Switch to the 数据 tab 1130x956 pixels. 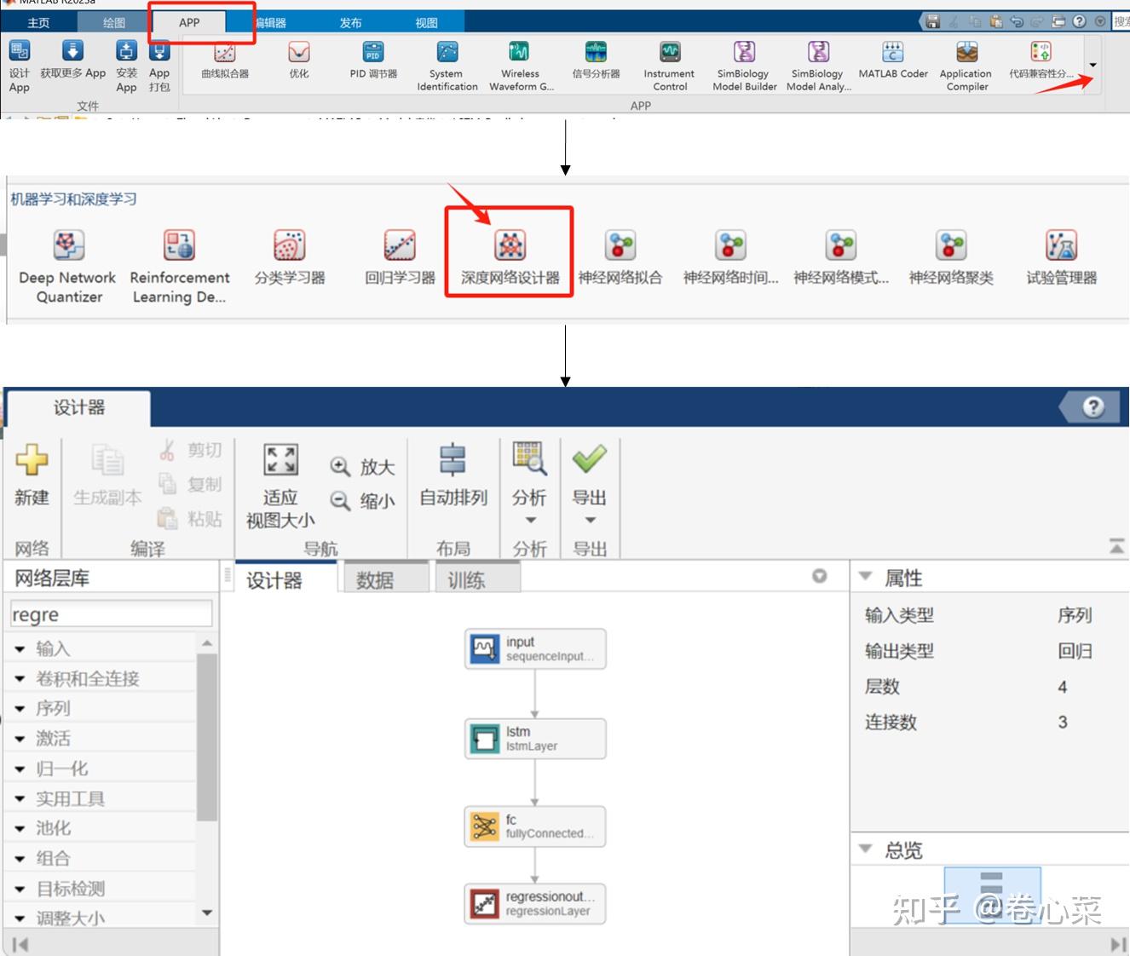(x=373, y=579)
